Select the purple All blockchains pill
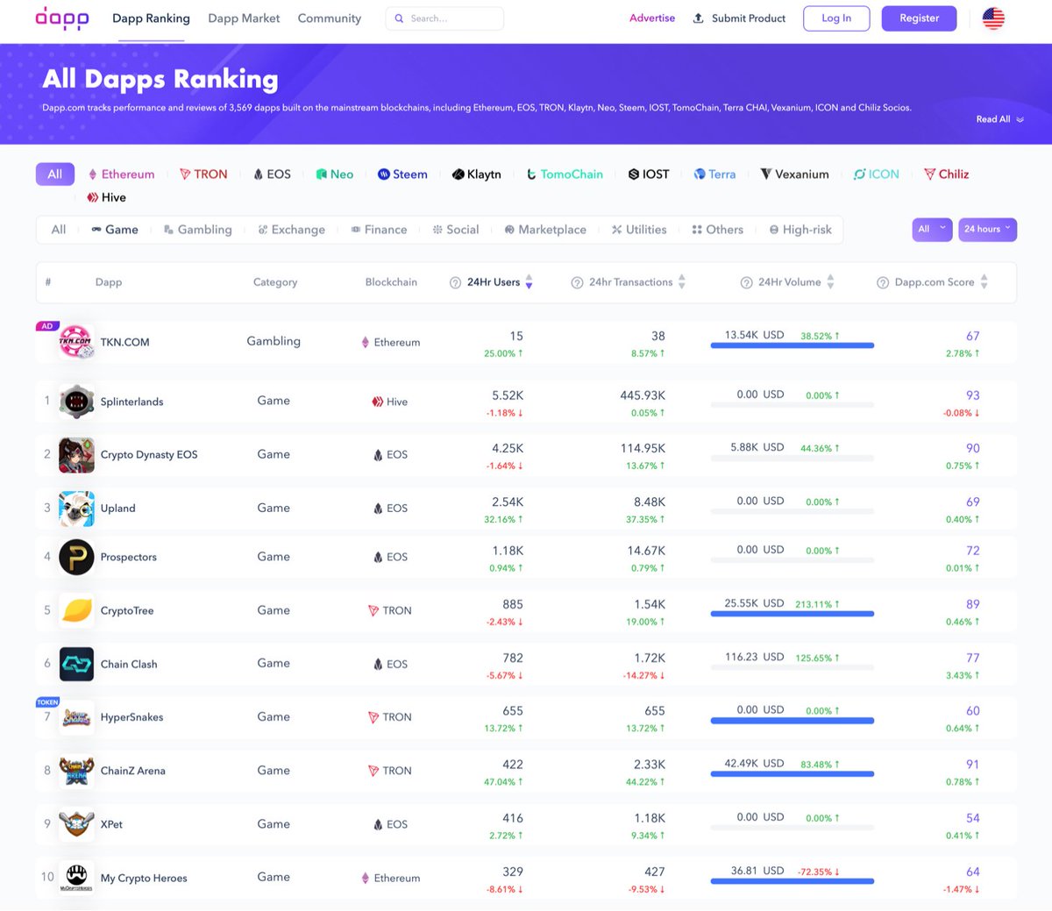The width and height of the screenshot is (1052, 911). tap(55, 174)
